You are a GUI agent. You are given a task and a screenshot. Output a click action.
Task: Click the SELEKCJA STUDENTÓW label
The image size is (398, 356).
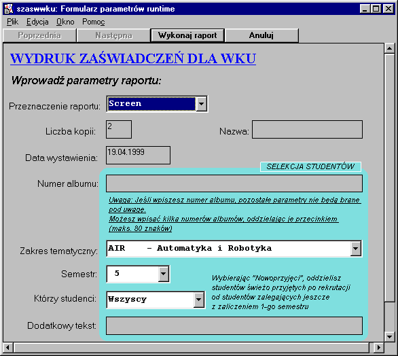310,167
